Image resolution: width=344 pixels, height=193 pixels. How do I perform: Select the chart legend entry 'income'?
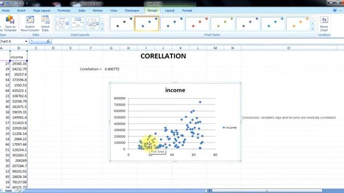[230, 128]
